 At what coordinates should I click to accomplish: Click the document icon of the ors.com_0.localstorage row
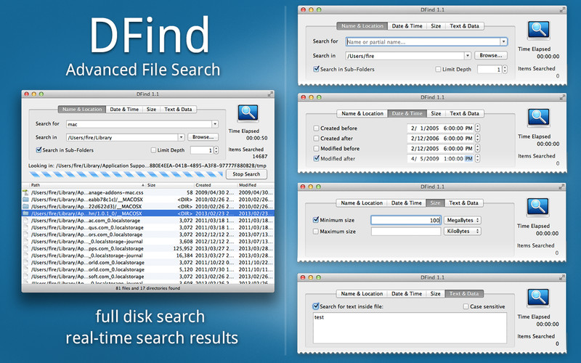[25, 234]
